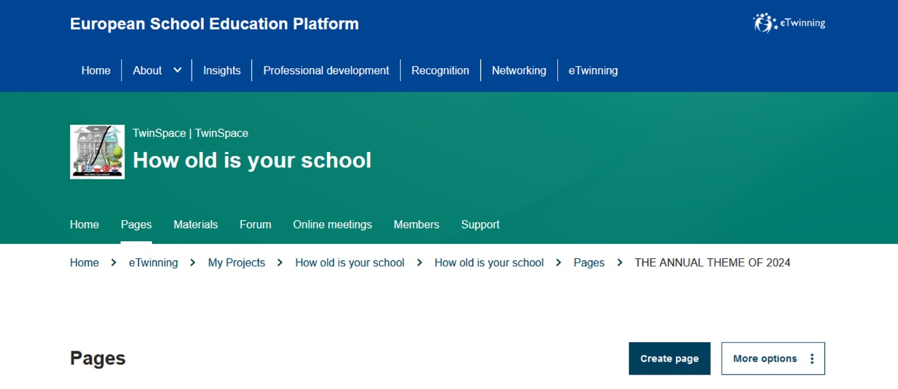
Task: Open the Recognition menu item
Action: point(440,70)
